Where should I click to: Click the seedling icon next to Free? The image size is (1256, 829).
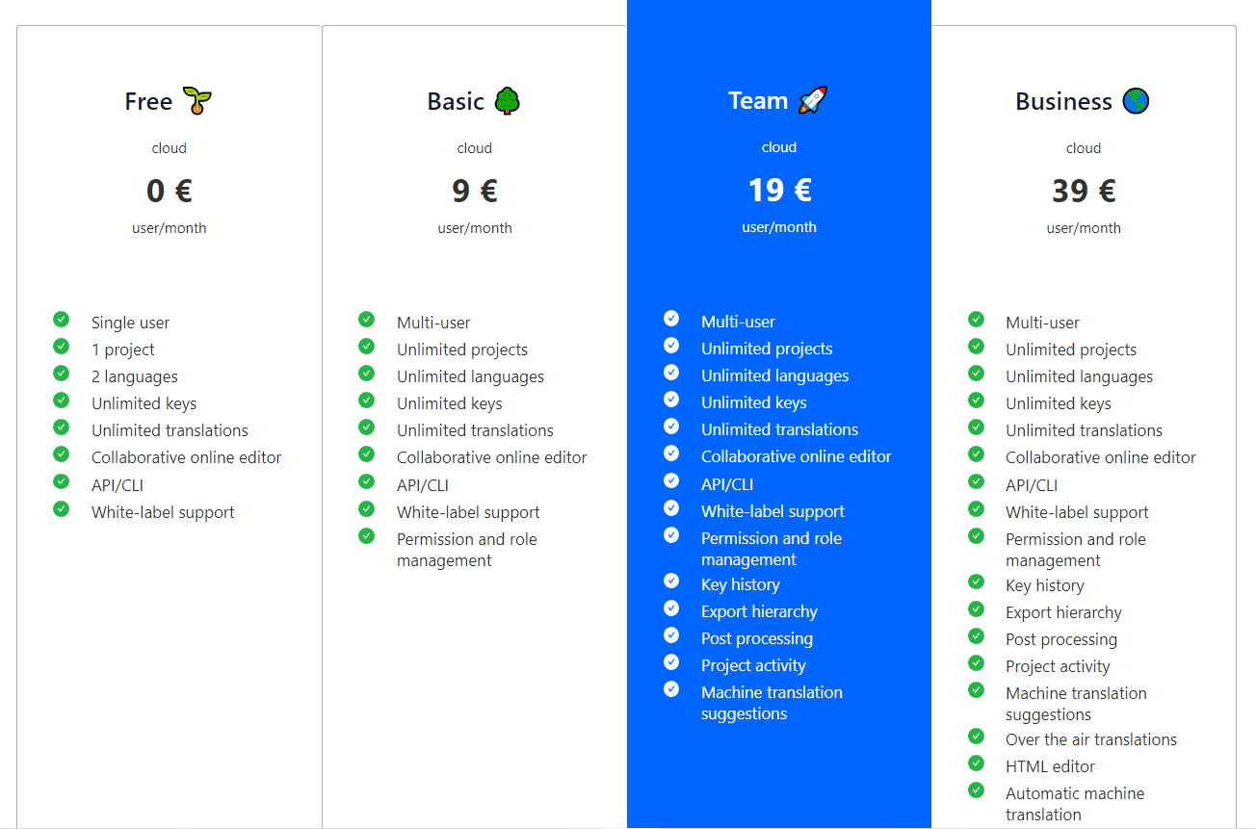[197, 101]
